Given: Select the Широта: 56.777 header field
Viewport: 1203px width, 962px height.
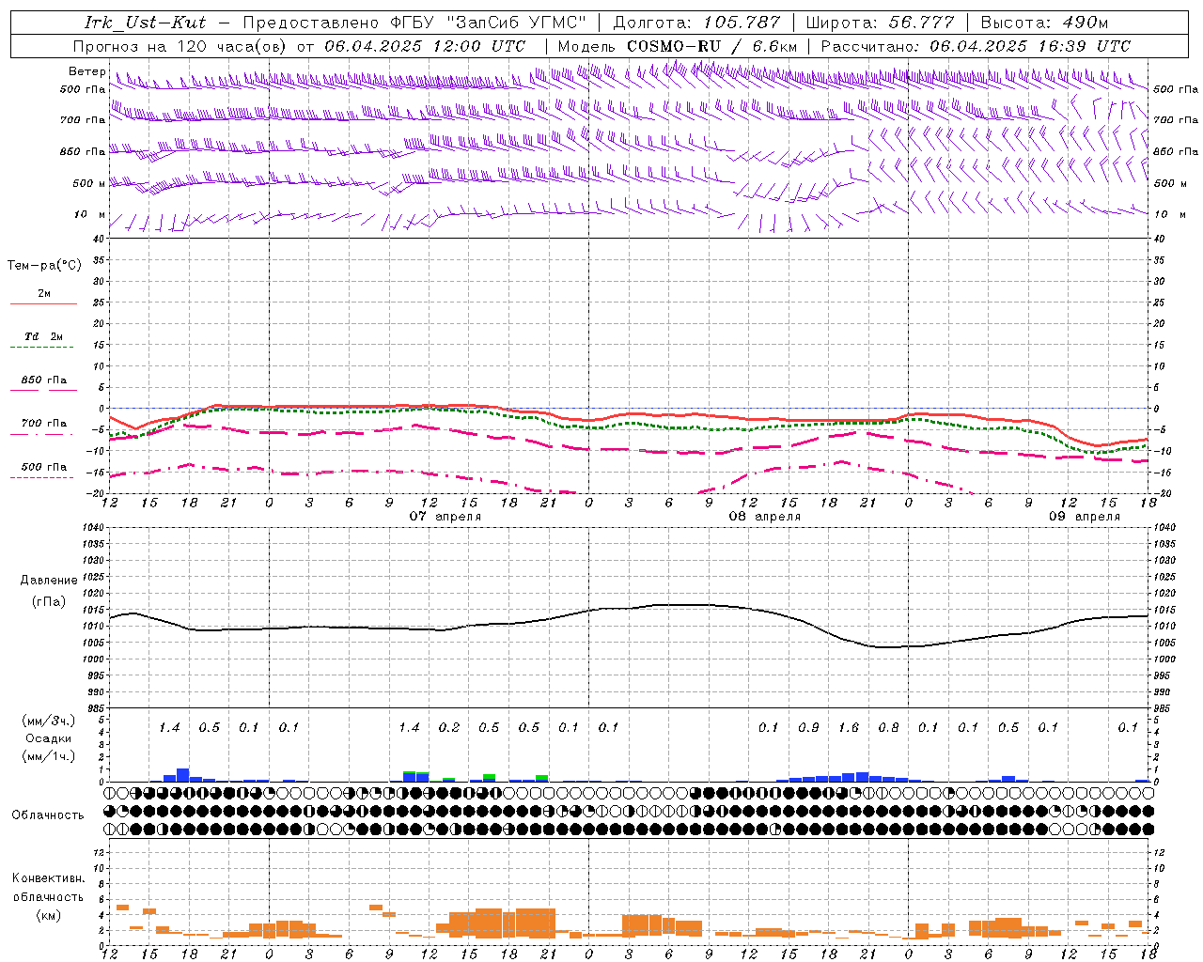Looking at the screenshot, I should pyautogui.click(x=881, y=23).
